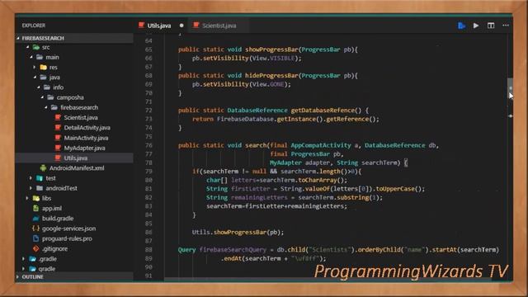Viewport: 528px width, 297px height.
Task: Switch to the Scientist.java tab
Action: (219, 26)
